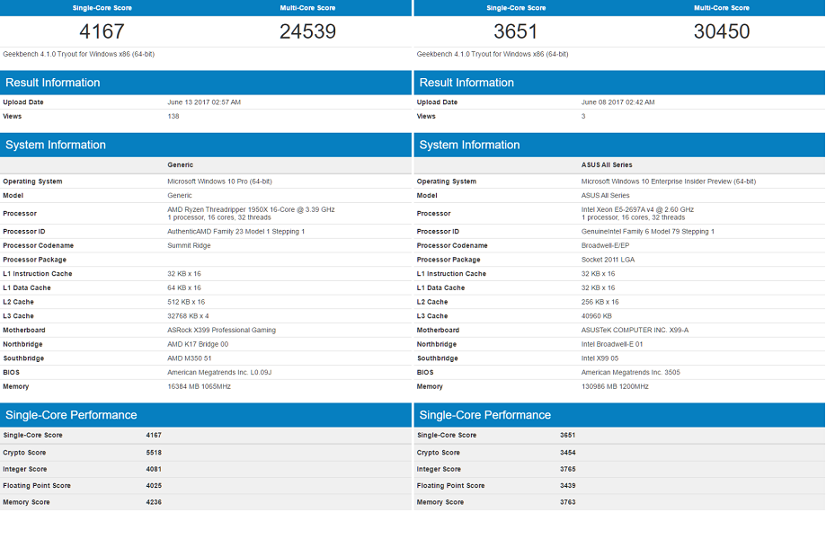
Task: Click the 130986 MB 1200MHz memory value
Action: pyautogui.click(x=615, y=387)
